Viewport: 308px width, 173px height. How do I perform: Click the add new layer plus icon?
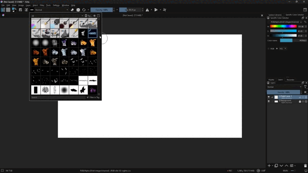click(269, 166)
